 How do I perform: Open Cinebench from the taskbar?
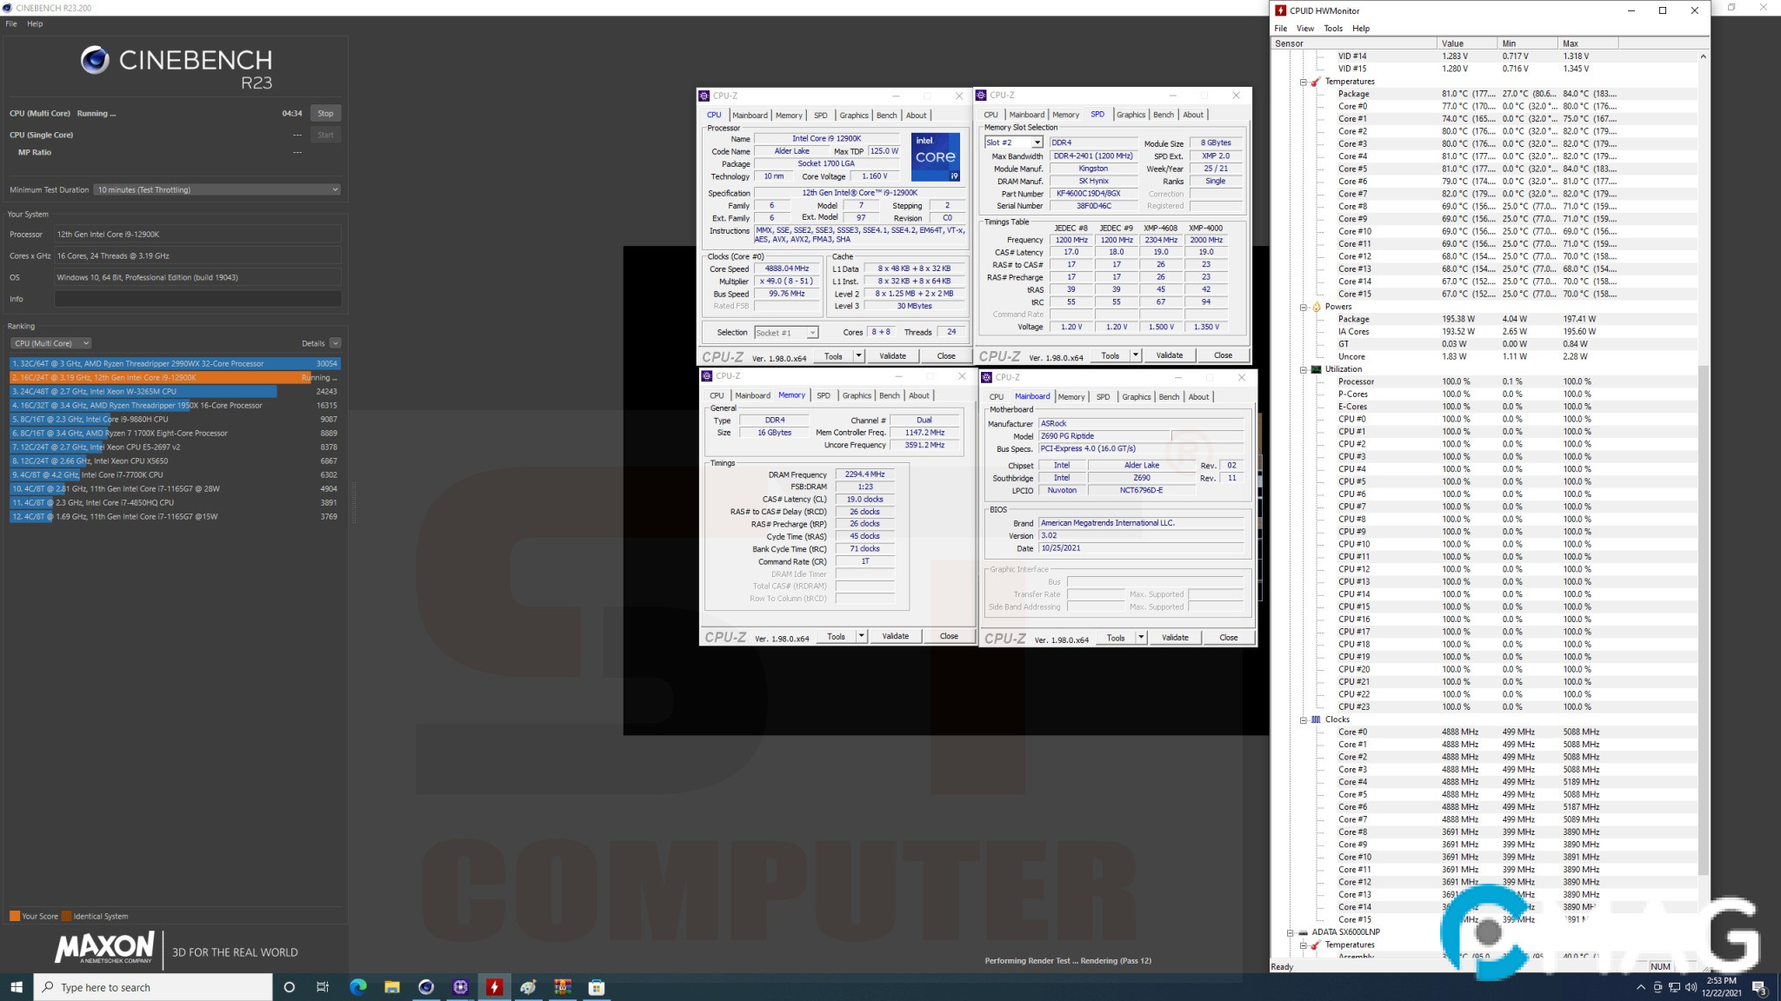click(x=426, y=987)
